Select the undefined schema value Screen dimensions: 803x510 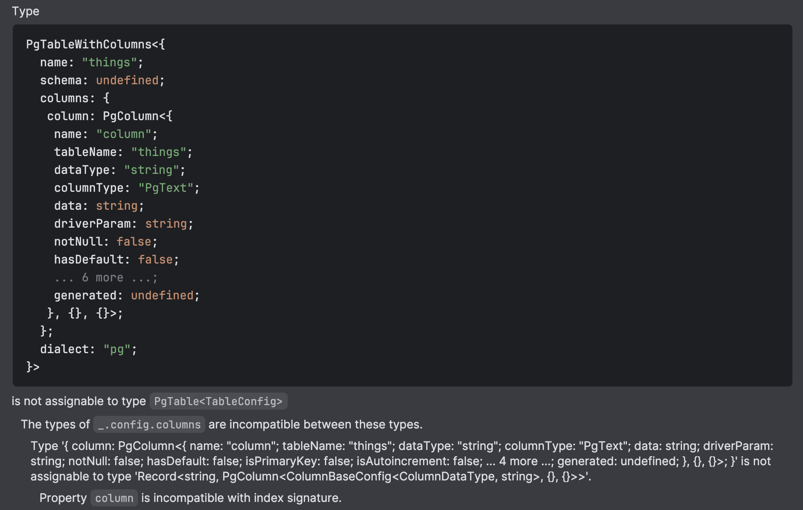[x=127, y=80]
